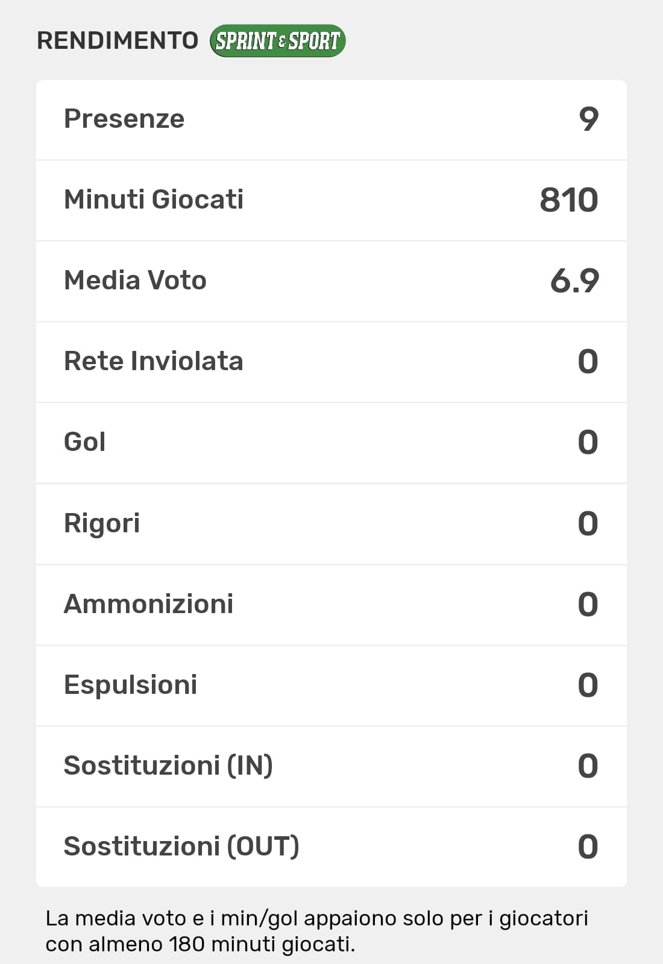This screenshot has height=964, width=663.
Task: Select the Sostituzioni (IN) row label
Action: [168, 766]
